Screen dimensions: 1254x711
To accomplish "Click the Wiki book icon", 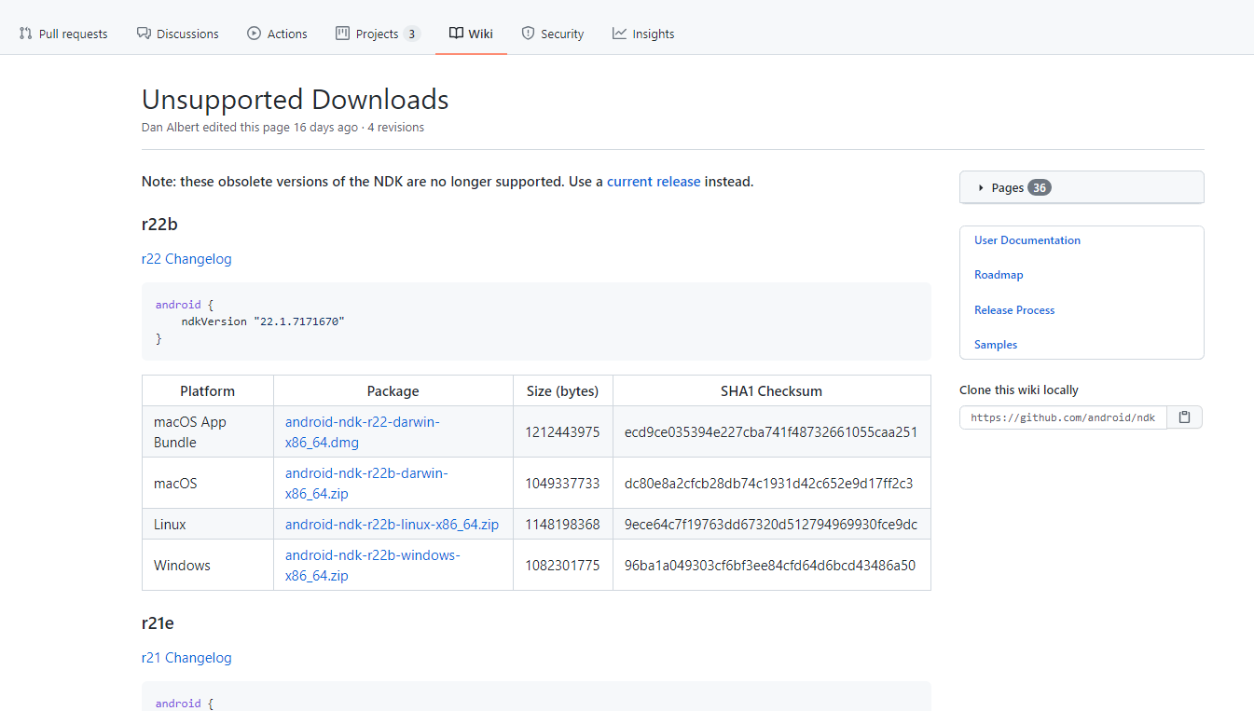I will pyautogui.click(x=456, y=34).
